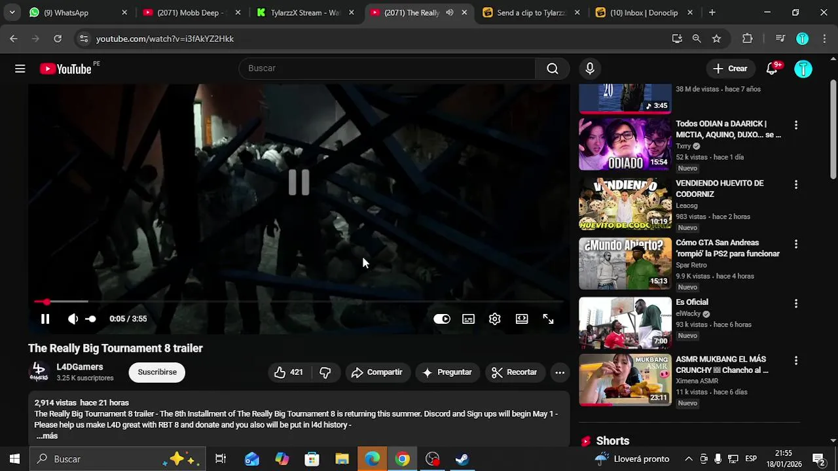The height and width of the screenshot is (471, 838).
Task: Open the YouTube guide hamburger menu
Action: (x=20, y=69)
